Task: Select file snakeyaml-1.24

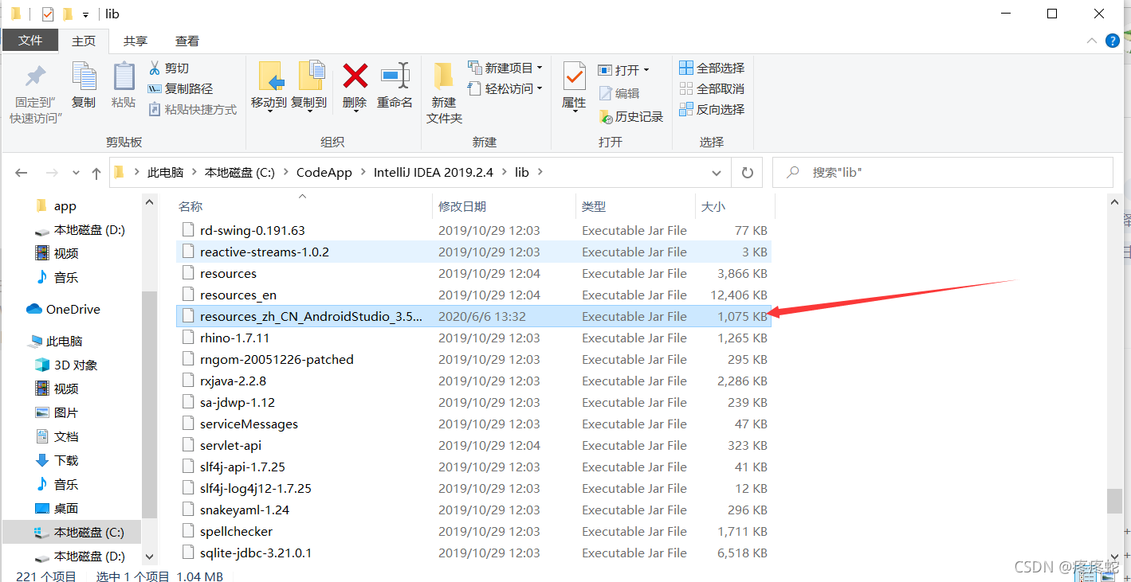Action: tap(473, 510)
